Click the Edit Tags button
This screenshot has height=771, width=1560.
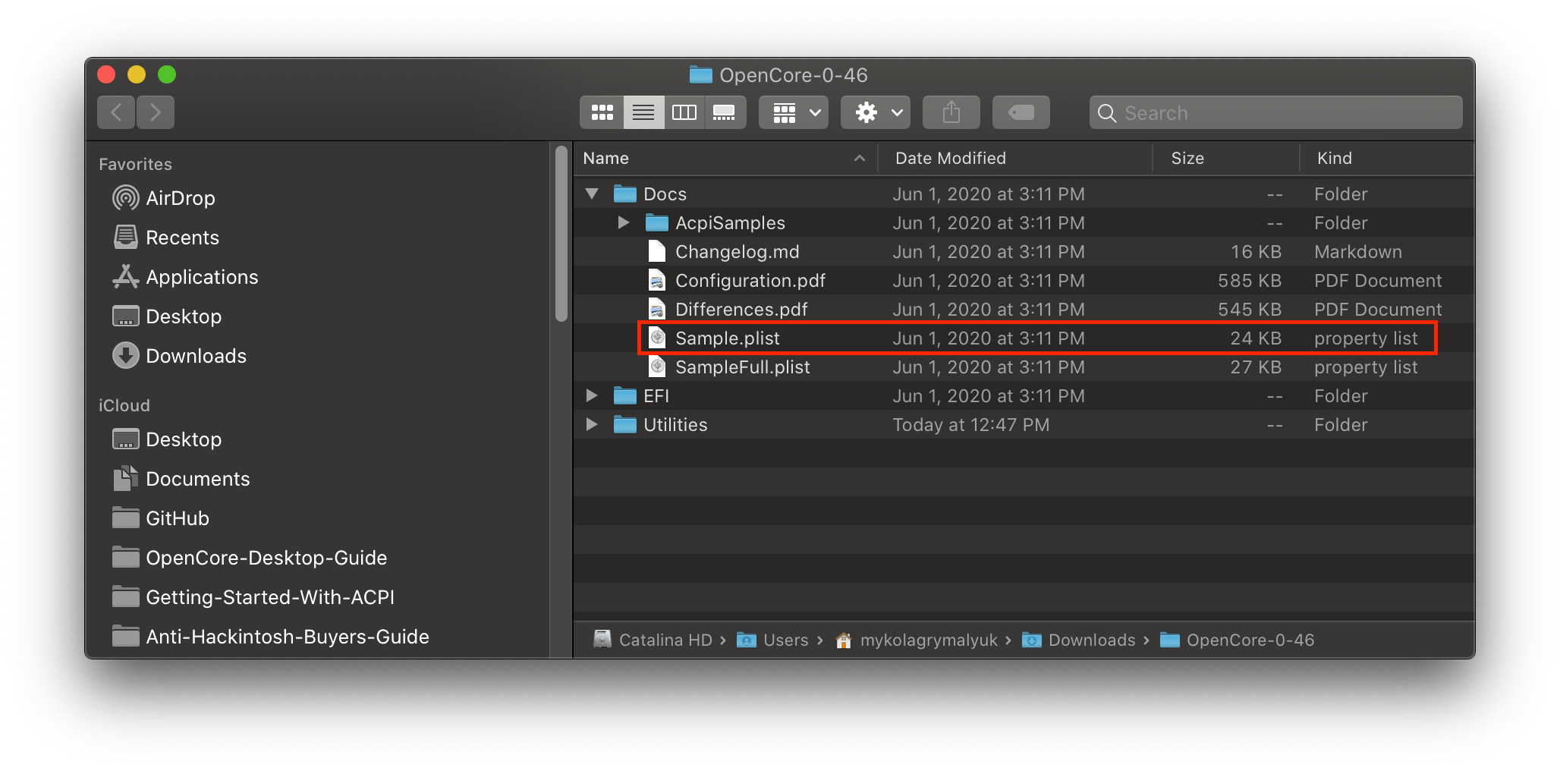pyautogui.click(x=1021, y=112)
